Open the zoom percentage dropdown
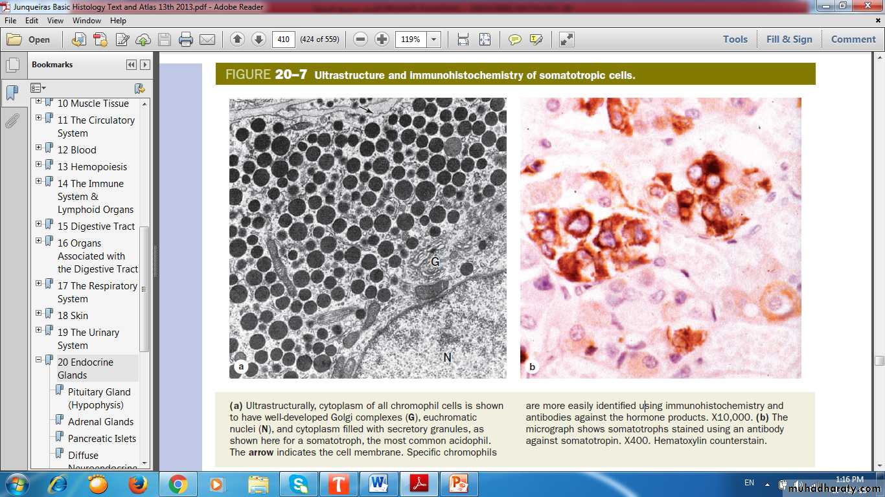885x497 pixels. click(434, 39)
